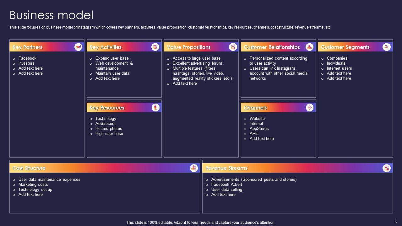Click the Channels header icon

coord(310,107)
